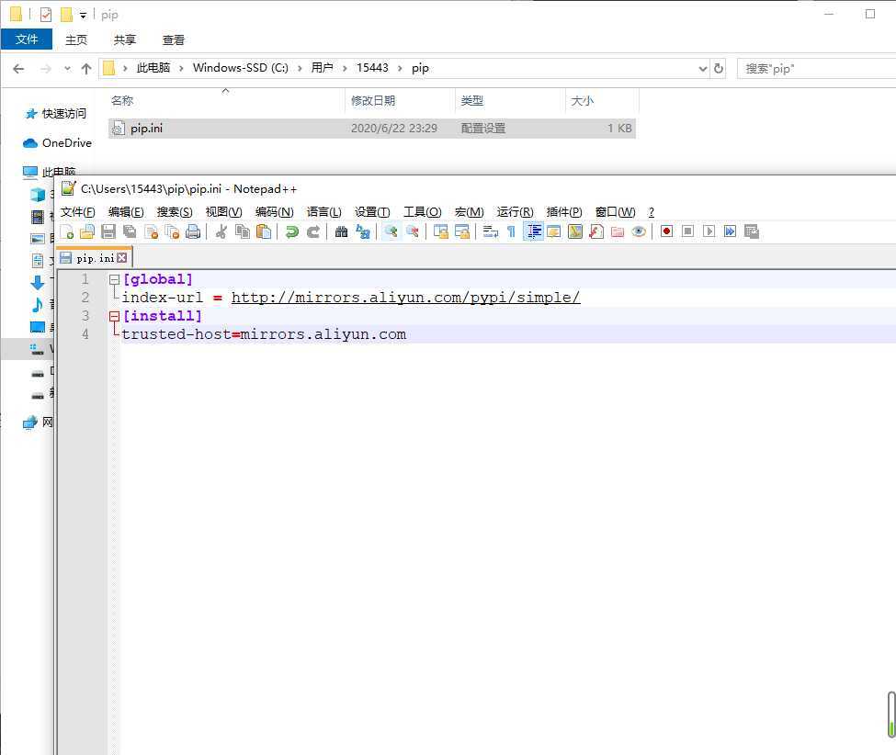Open the 文件(F) menu in Notepad++
Viewport: 896px width, 755px height.
78,212
